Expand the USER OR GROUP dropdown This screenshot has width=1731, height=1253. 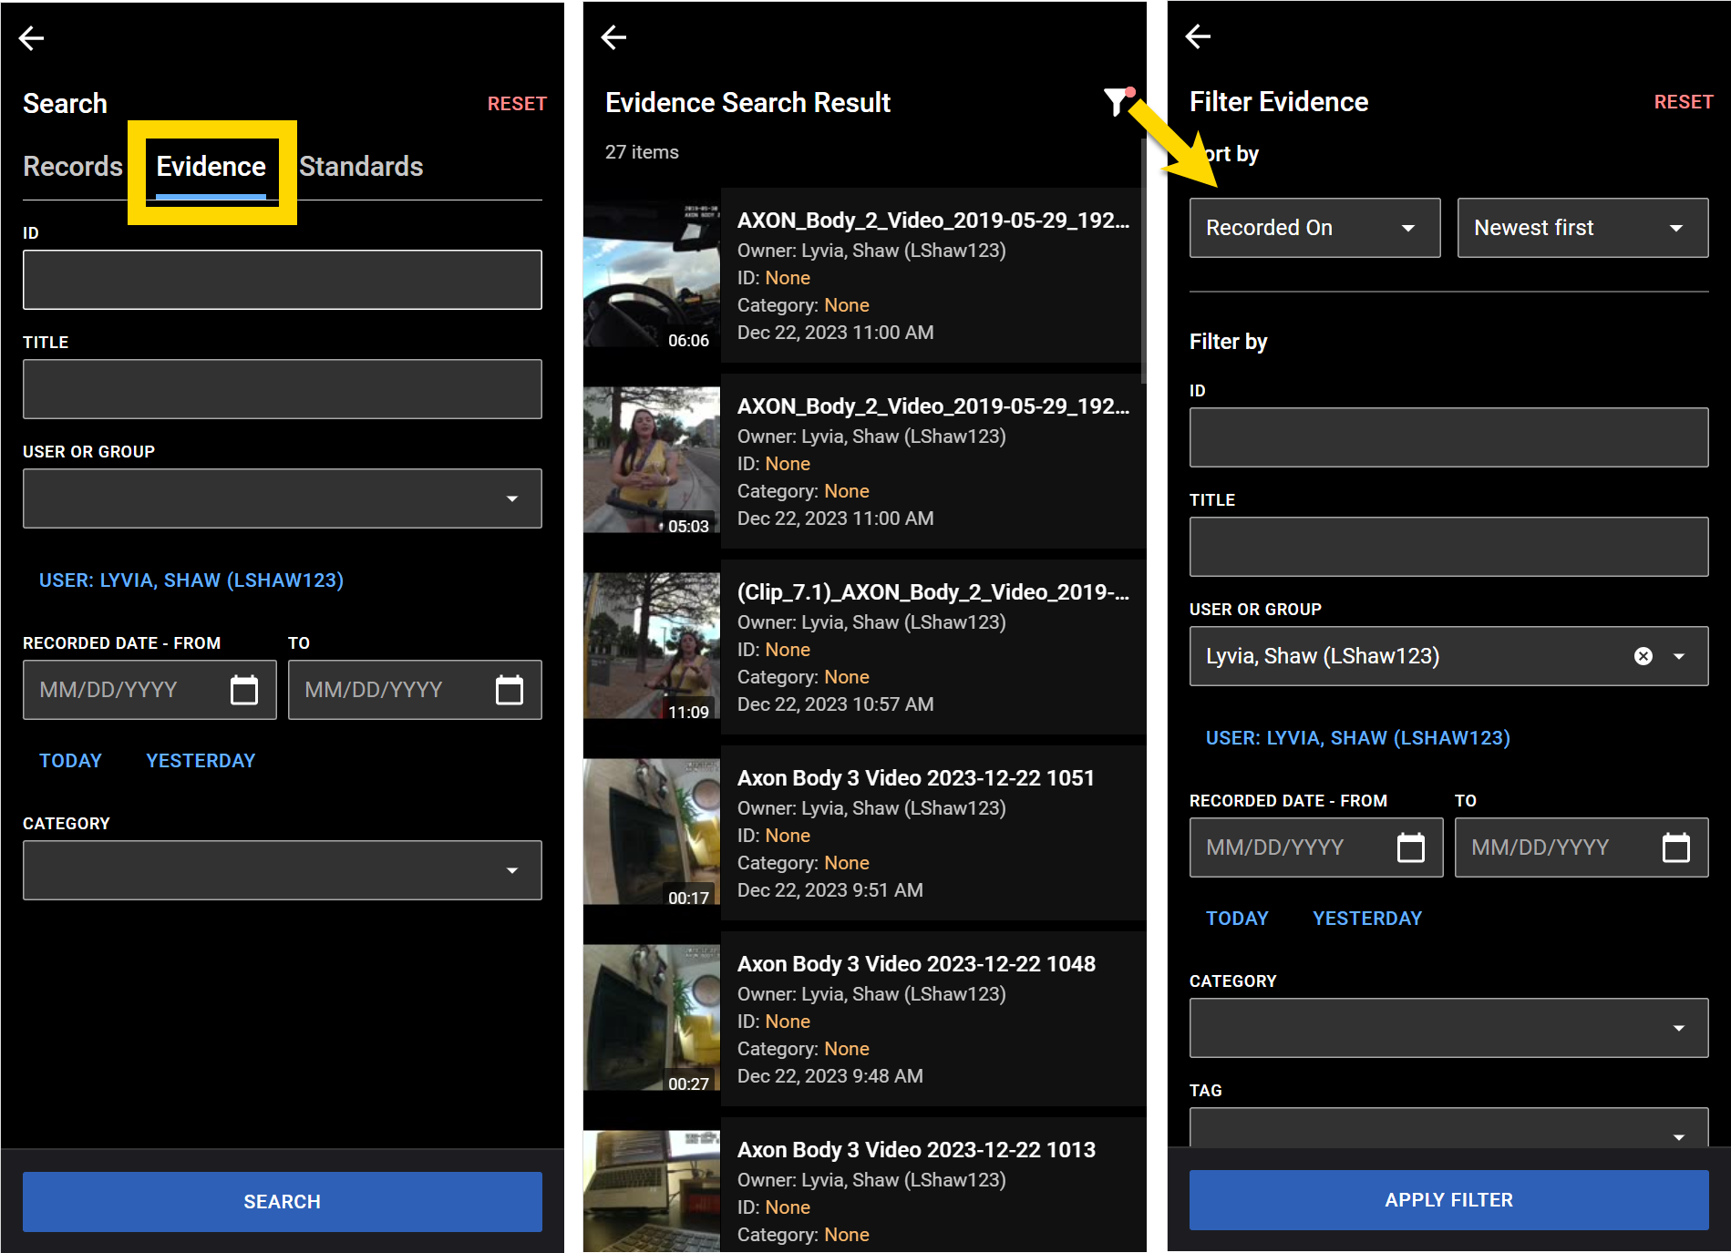point(511,498)
